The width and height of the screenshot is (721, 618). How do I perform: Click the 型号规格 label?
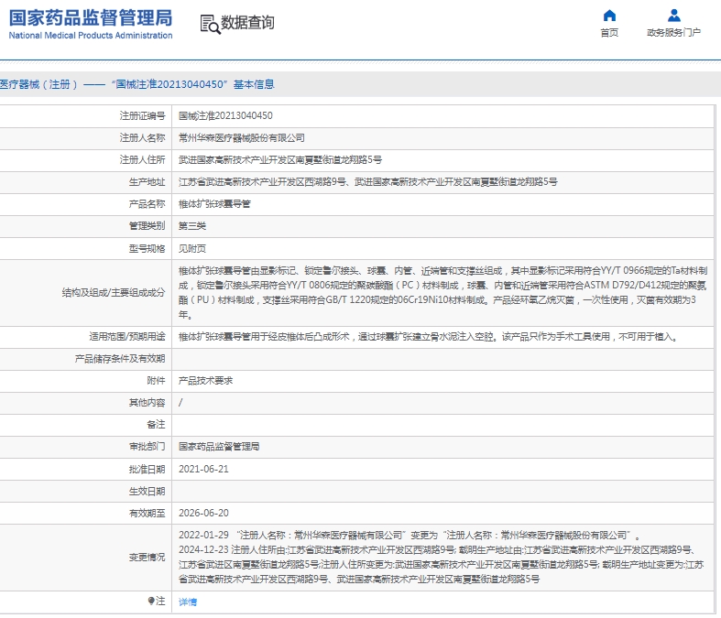[x=147, y=249]
